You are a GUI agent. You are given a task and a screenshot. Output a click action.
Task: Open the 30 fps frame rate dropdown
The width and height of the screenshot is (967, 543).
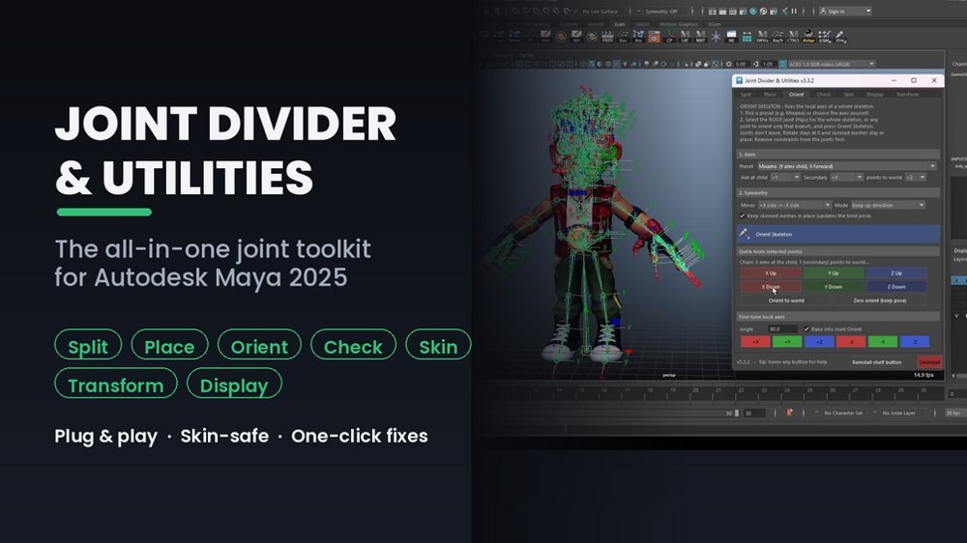pos(955,413)
